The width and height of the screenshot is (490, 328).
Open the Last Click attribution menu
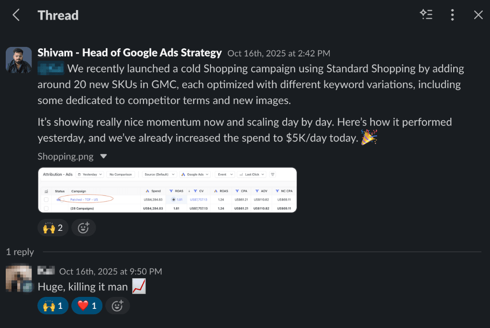click(x=253, y=174)
